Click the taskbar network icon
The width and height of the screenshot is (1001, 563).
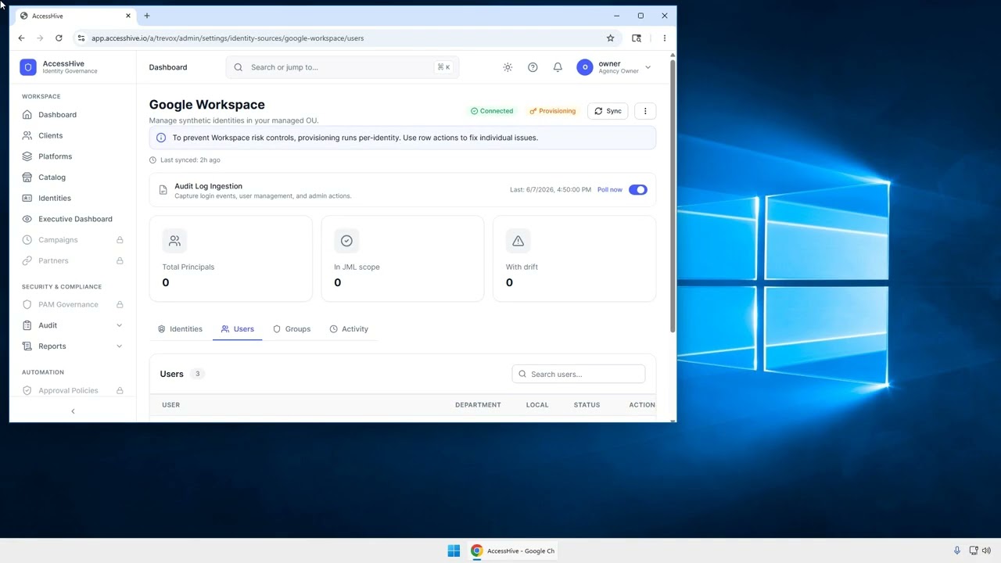974,550
